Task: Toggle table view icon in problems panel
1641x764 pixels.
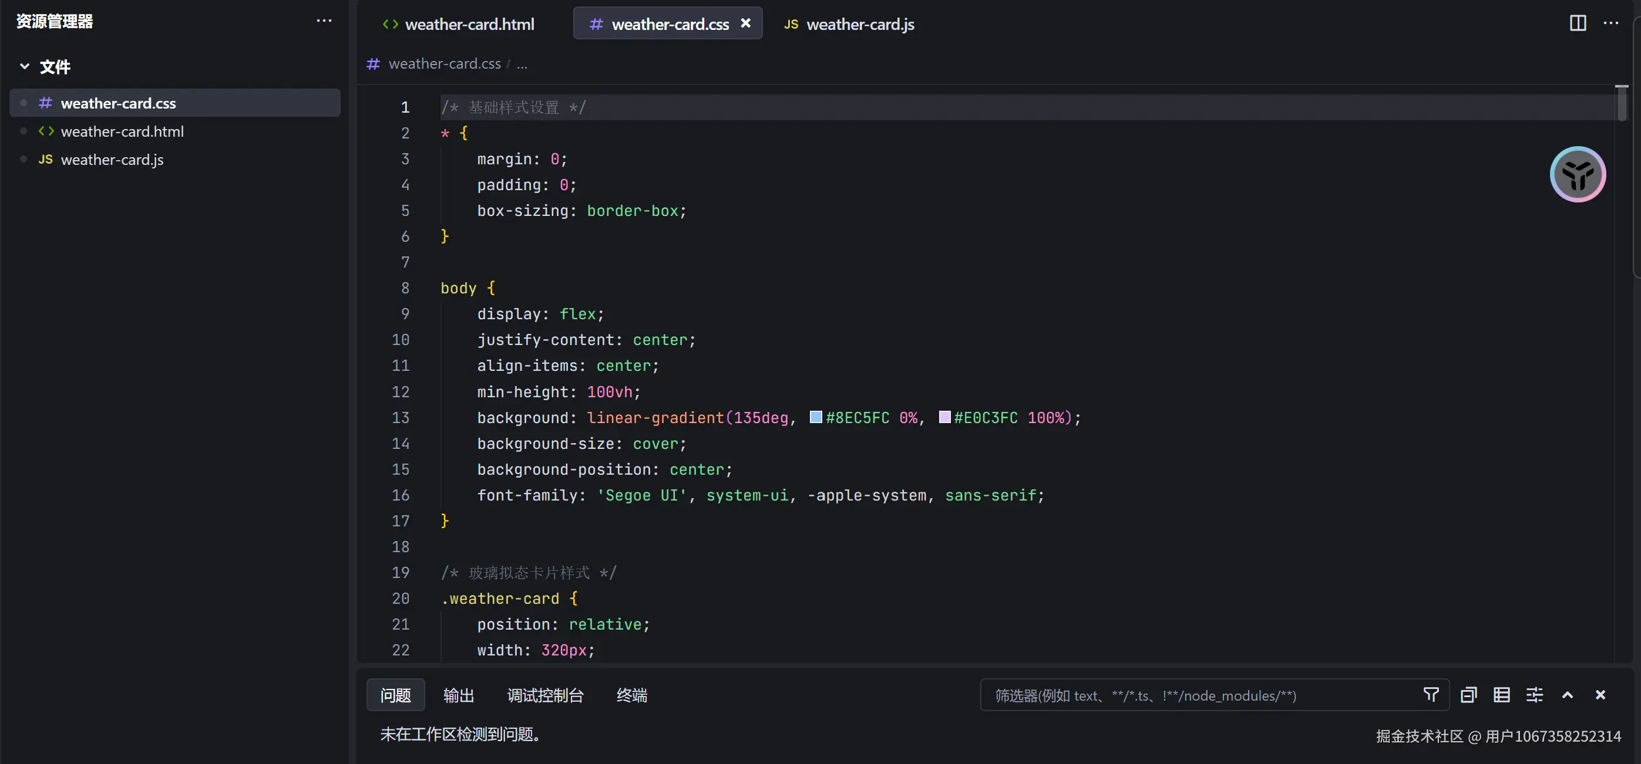Action: (1501, 695)
